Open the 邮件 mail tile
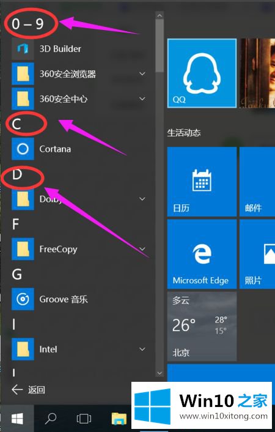Screen dimensions: 275x432 pos(257,182)
